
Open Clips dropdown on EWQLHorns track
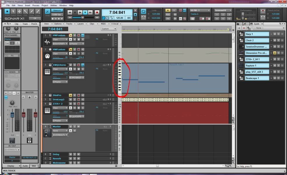click(60, 69)
